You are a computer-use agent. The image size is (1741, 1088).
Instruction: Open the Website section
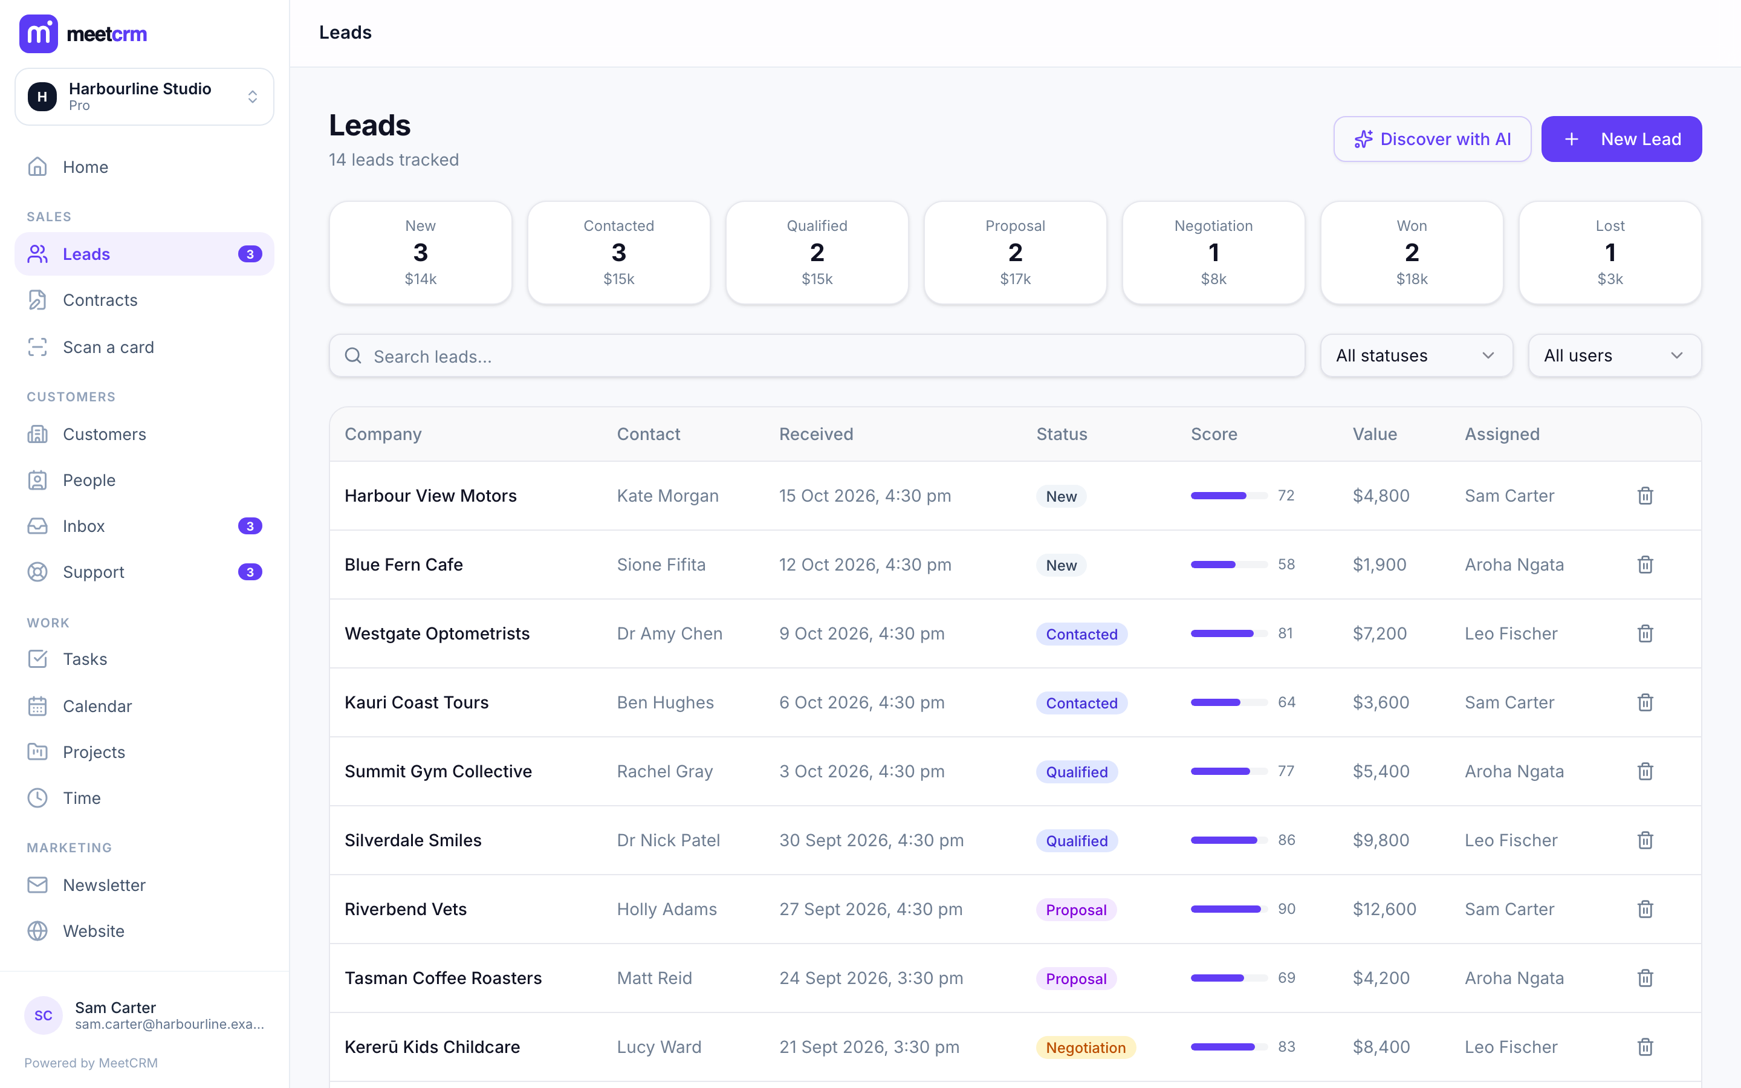tap(144, 931)
